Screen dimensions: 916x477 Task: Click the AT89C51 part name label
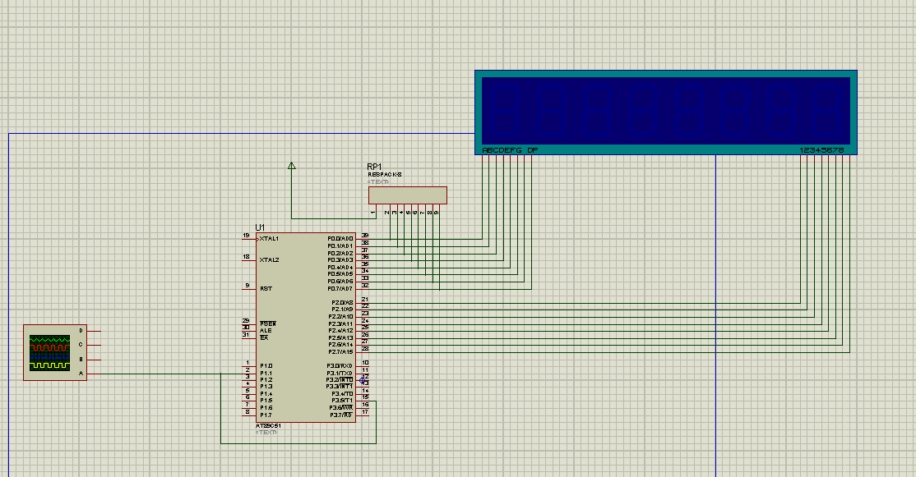point(268,425)
